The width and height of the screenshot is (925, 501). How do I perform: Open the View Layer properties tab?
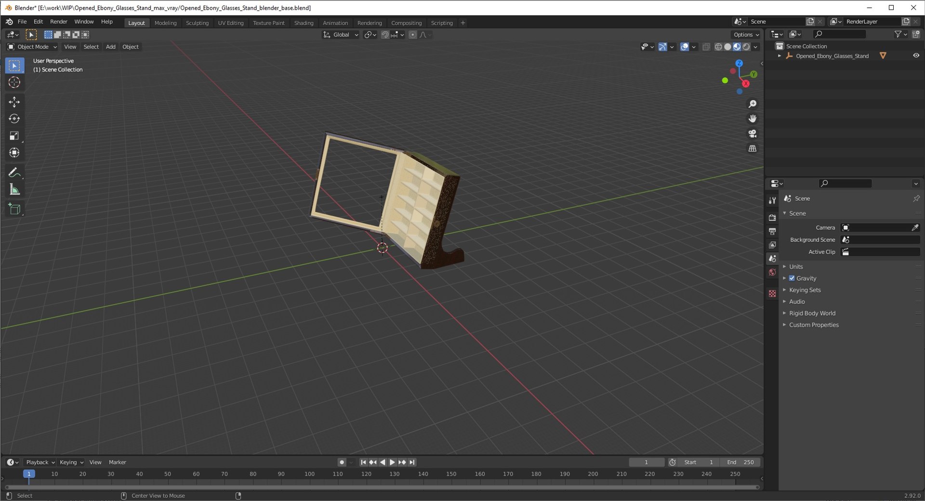tap(772, 245)
